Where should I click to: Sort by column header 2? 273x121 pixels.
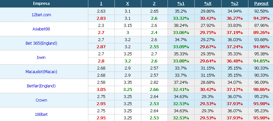tap(154, 4)
